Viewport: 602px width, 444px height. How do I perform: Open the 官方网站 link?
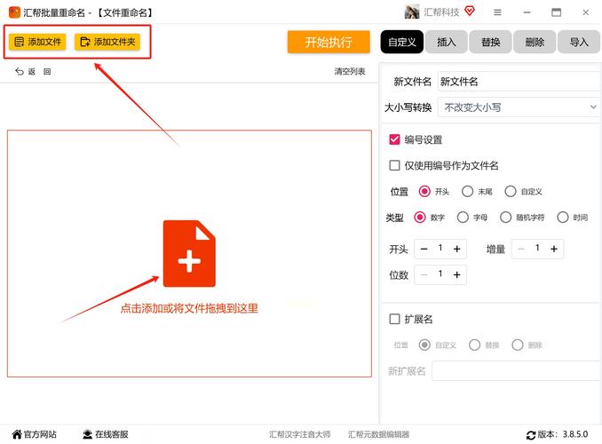click(34, 434)
